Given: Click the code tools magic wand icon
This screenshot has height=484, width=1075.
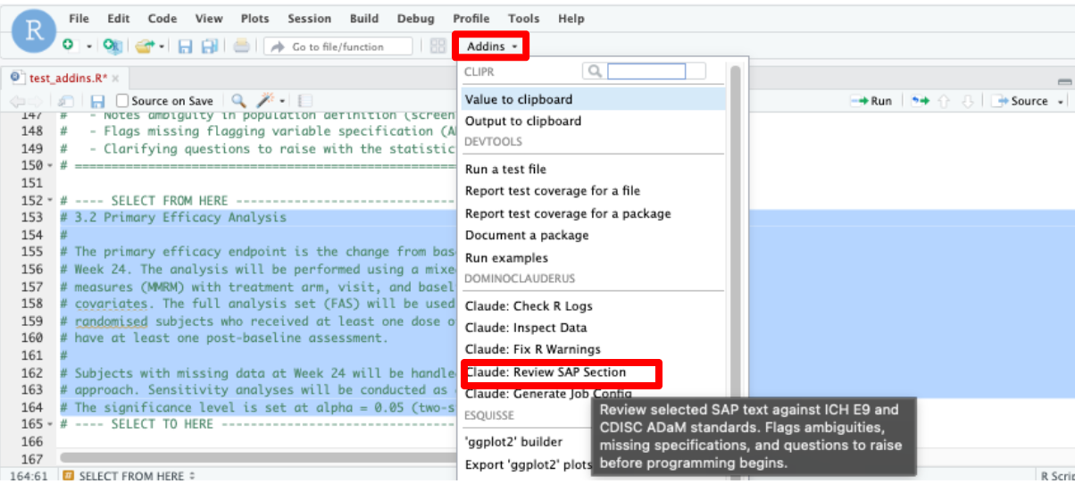Looking at the screenshot, I should pyautogui.click(x=266, y=101).
